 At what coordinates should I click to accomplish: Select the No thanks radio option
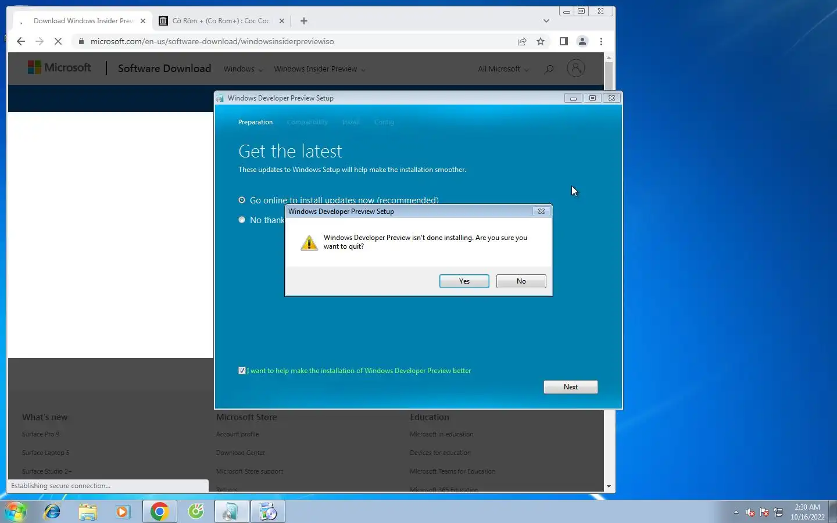262,220
